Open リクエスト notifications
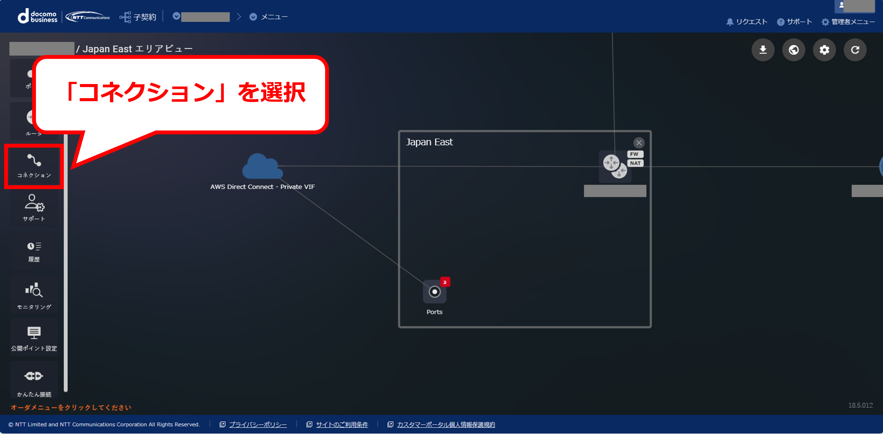The width and height of the screenshot is (883, 434). (x=747, y=22)
